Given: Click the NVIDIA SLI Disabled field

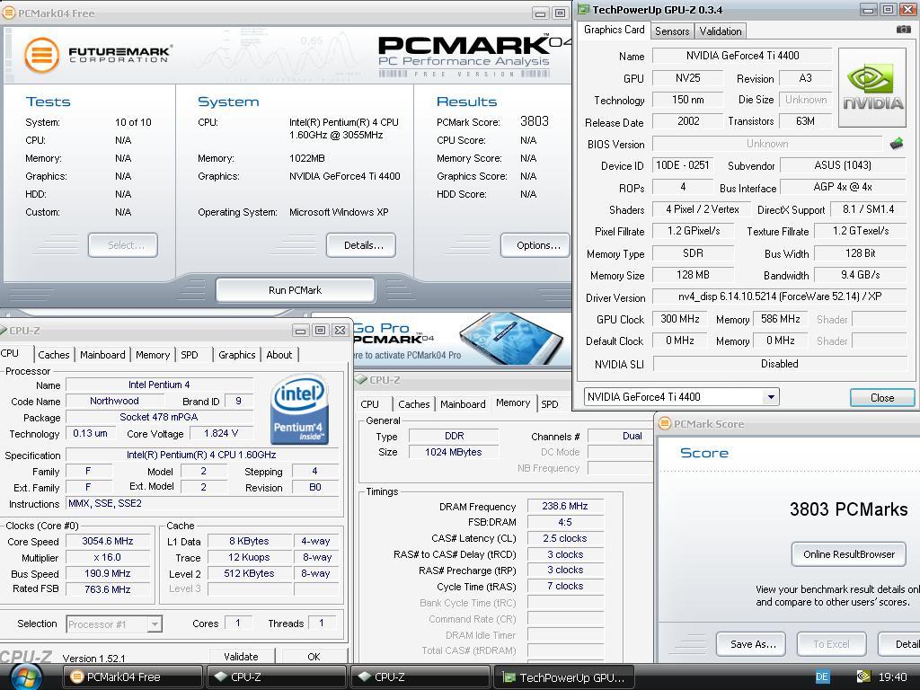Looking at the screenshot, I should [x=780, y=364].
